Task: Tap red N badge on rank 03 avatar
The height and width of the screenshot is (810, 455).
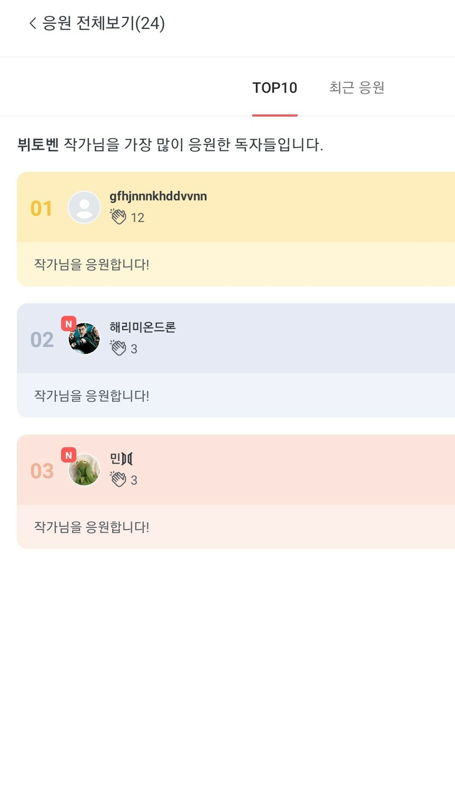Action: tap(68, 455)
